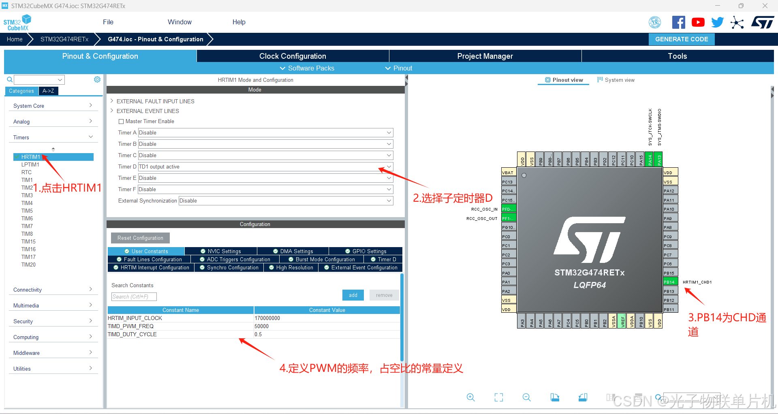Open the Timer C mode dropdown
Viewport: 778px width, 414px height.
pyautogui.click(x=265, y=155)
